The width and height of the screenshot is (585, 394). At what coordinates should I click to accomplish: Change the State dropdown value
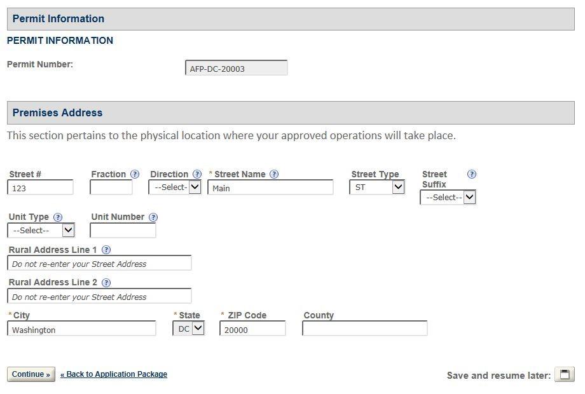(189, 329)
